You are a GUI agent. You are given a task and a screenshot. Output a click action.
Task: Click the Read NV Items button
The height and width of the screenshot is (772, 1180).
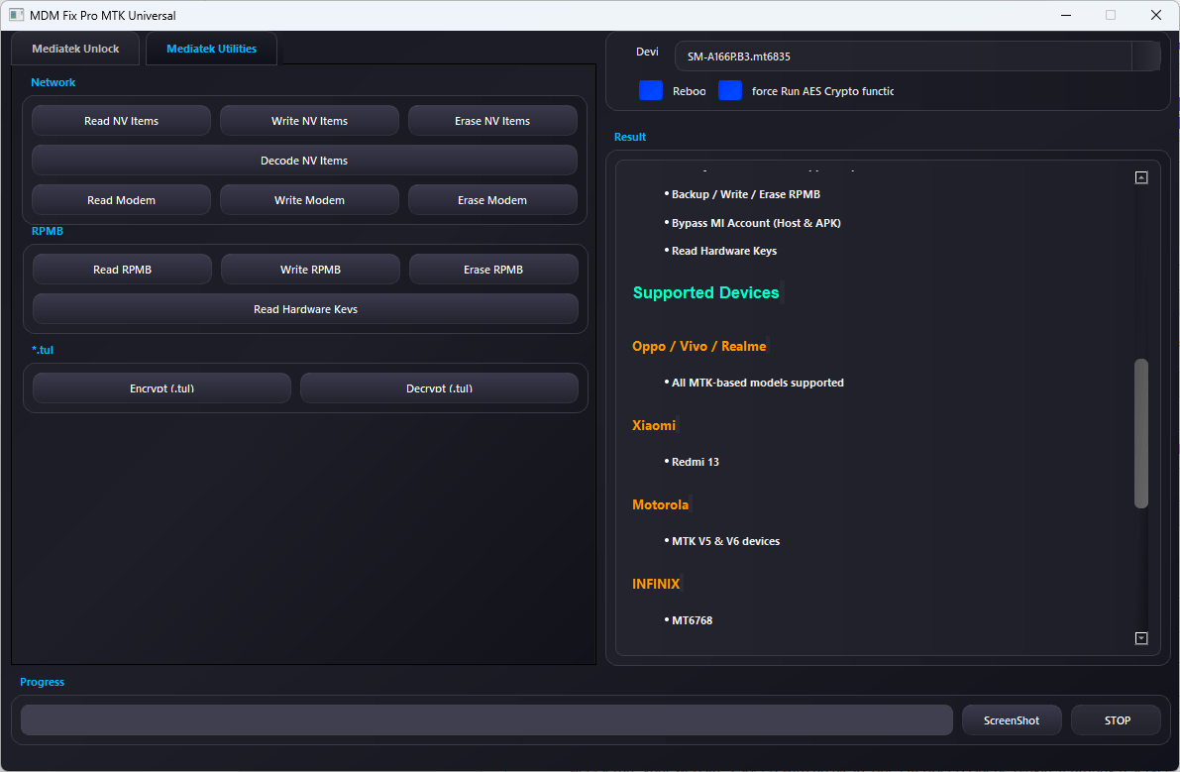(121, 120)
